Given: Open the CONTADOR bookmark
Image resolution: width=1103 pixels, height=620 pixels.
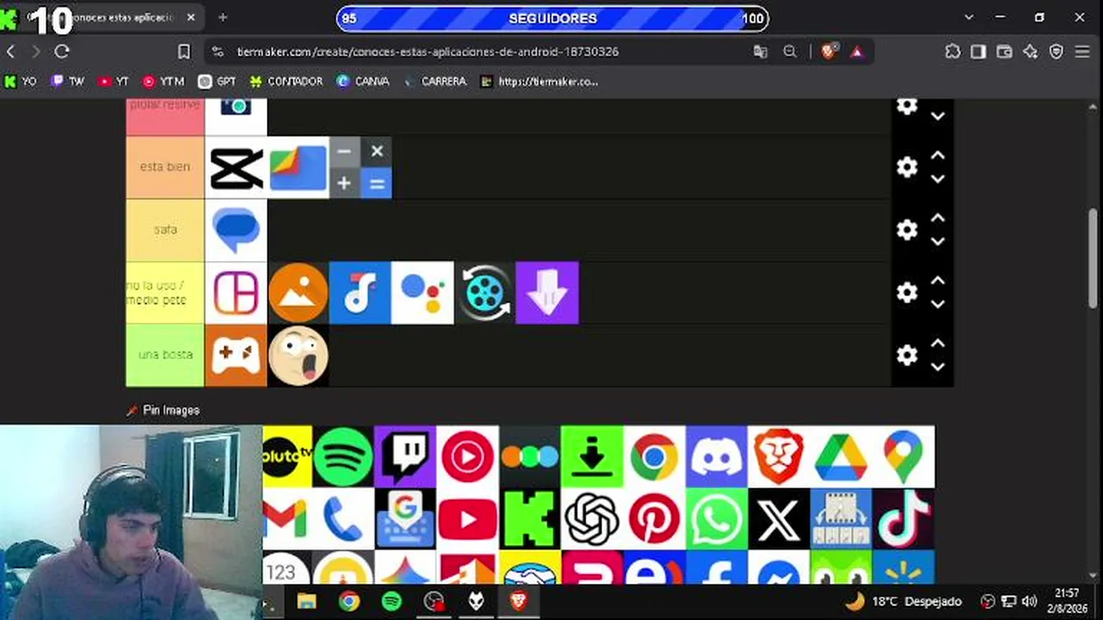Looking at the screenshot, I should [x=286, y=81].
